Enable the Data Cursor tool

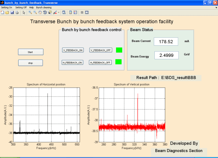[x=50, y=13]
